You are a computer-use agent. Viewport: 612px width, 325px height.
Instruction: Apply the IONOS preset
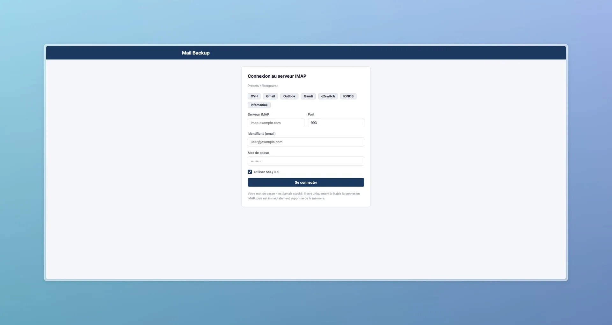[x=348, y=96]
